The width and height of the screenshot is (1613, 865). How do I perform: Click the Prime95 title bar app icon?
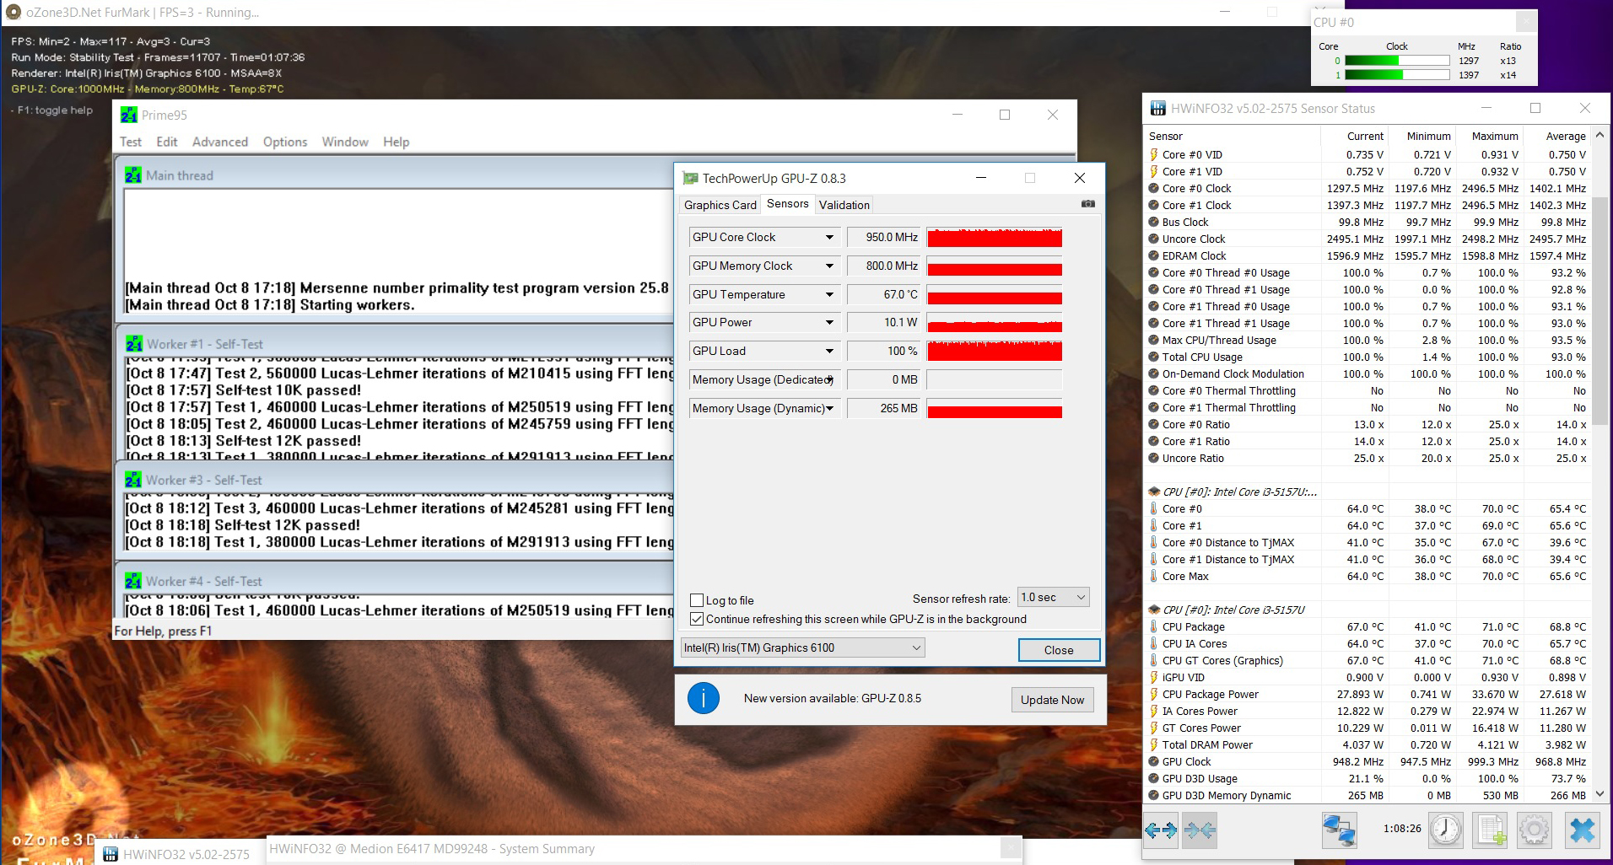coord(129,115)
